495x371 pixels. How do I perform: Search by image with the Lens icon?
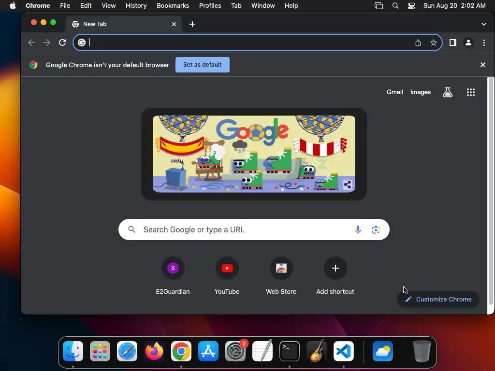tap(375, 229)
